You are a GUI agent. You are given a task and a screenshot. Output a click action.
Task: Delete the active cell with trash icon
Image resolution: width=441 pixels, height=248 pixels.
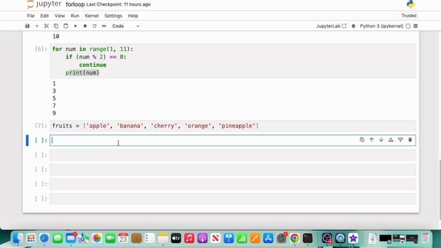410,140
